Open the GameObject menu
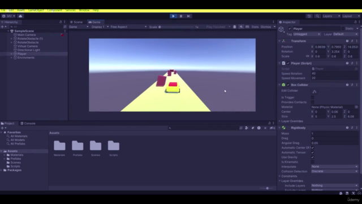This screenshot has height=204, width=362. pyautogui.click(x=36, y=10)
